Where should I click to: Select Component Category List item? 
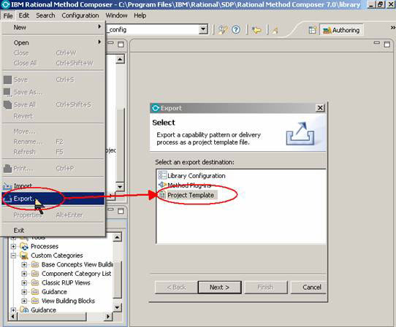(76, 274)
